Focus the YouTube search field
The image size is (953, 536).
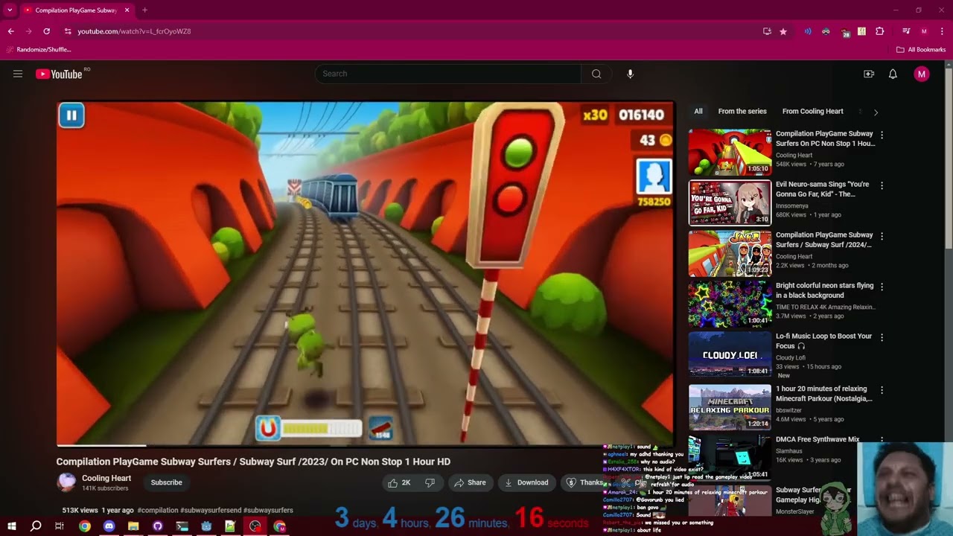[x=448, y=74]
